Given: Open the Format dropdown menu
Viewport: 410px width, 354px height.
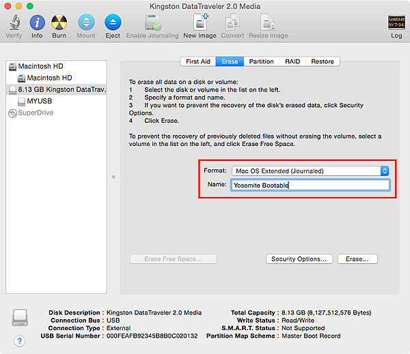Looking at the screenshot, I should point(310,171).
